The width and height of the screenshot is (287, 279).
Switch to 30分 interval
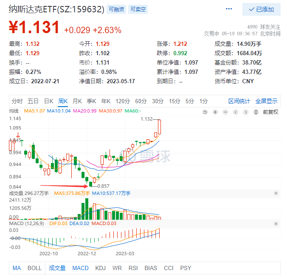[158, 101]
